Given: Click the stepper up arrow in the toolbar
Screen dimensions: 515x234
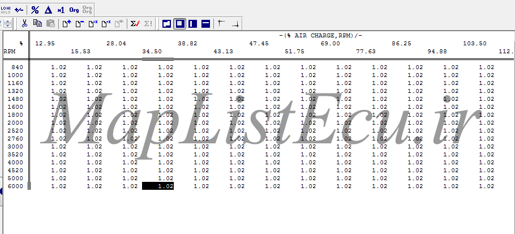Looking at the screenshot, I should coord(7,21).
